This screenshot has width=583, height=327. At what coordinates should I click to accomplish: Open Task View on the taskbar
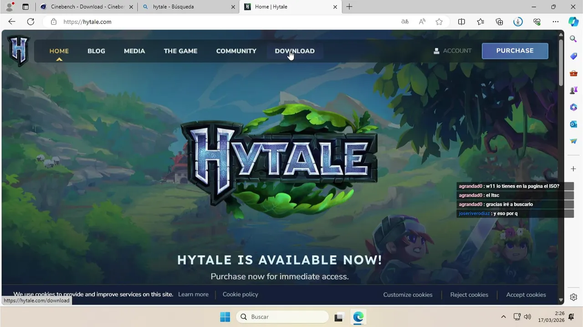(338, 317)
